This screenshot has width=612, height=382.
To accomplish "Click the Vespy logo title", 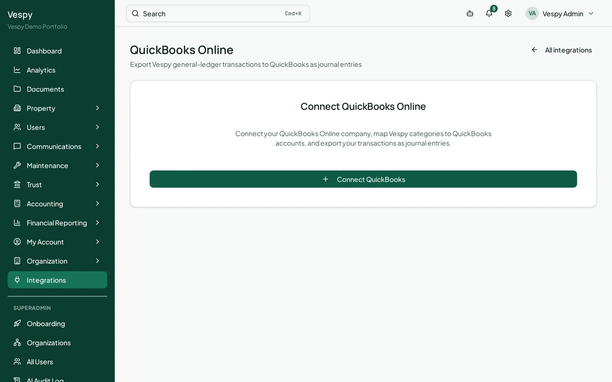I will [x=20, y=15].
